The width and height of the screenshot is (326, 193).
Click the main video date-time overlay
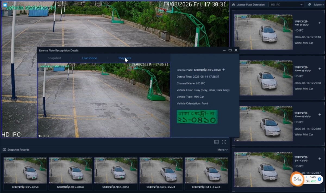pyautogui.click(x=195, y=4)
